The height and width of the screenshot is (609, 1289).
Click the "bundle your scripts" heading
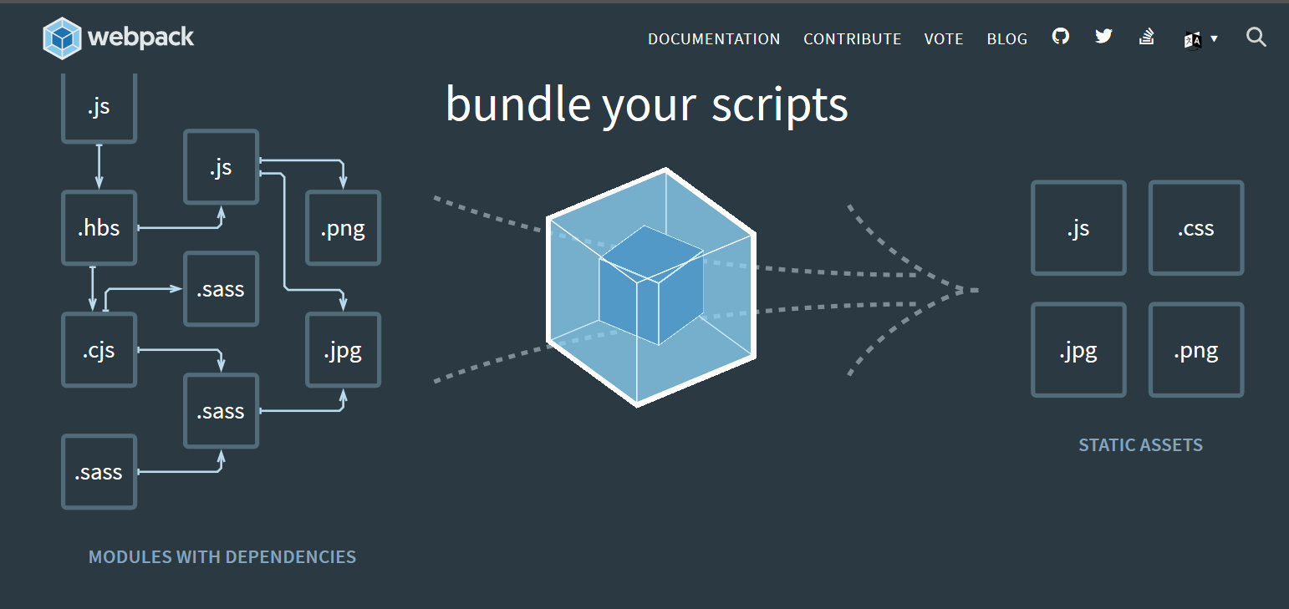click(x=646, y=104)
